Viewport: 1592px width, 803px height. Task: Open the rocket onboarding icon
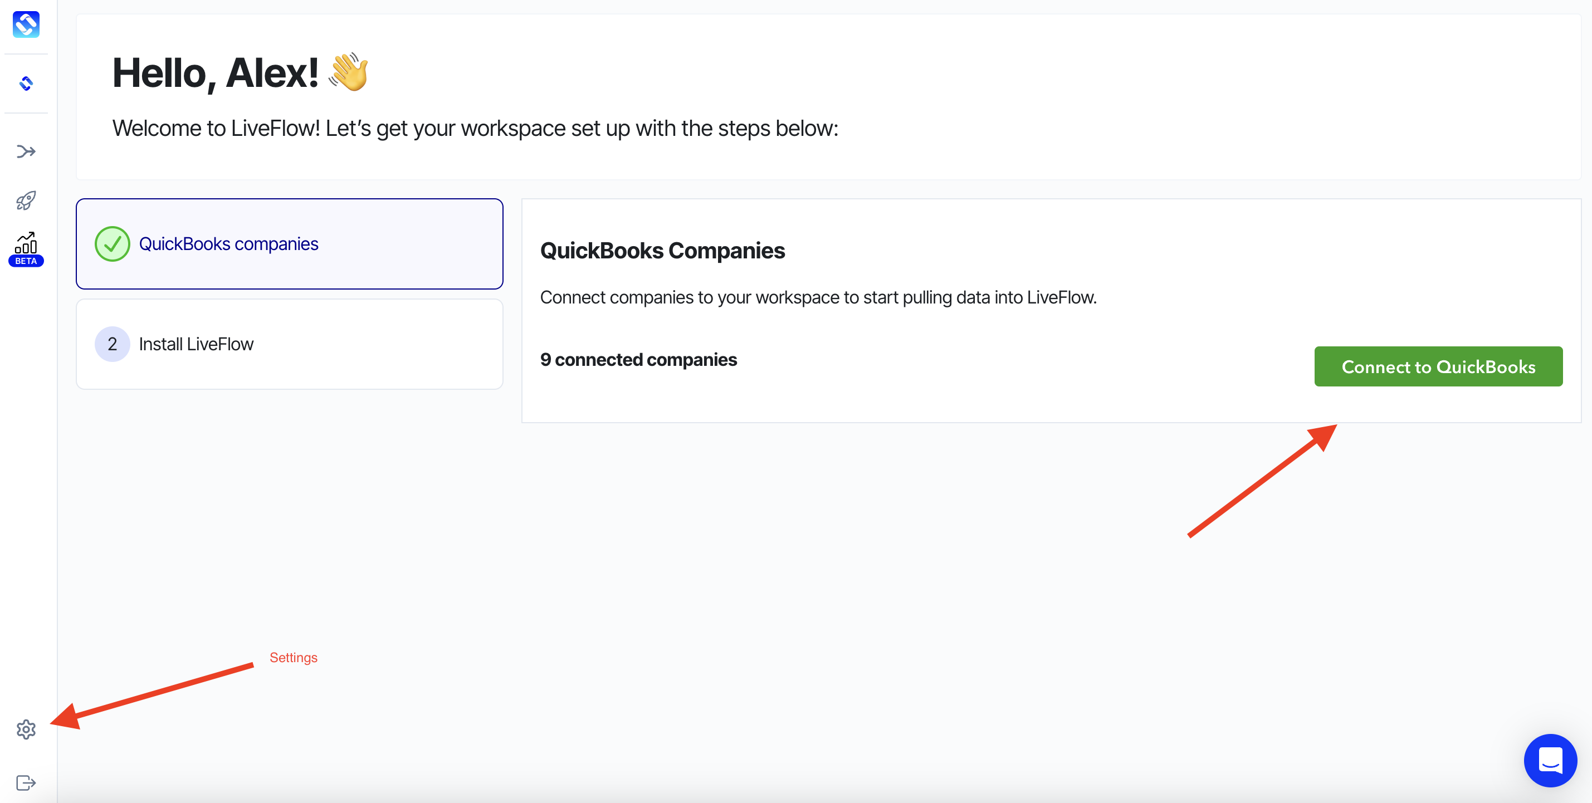click(26, 200)
